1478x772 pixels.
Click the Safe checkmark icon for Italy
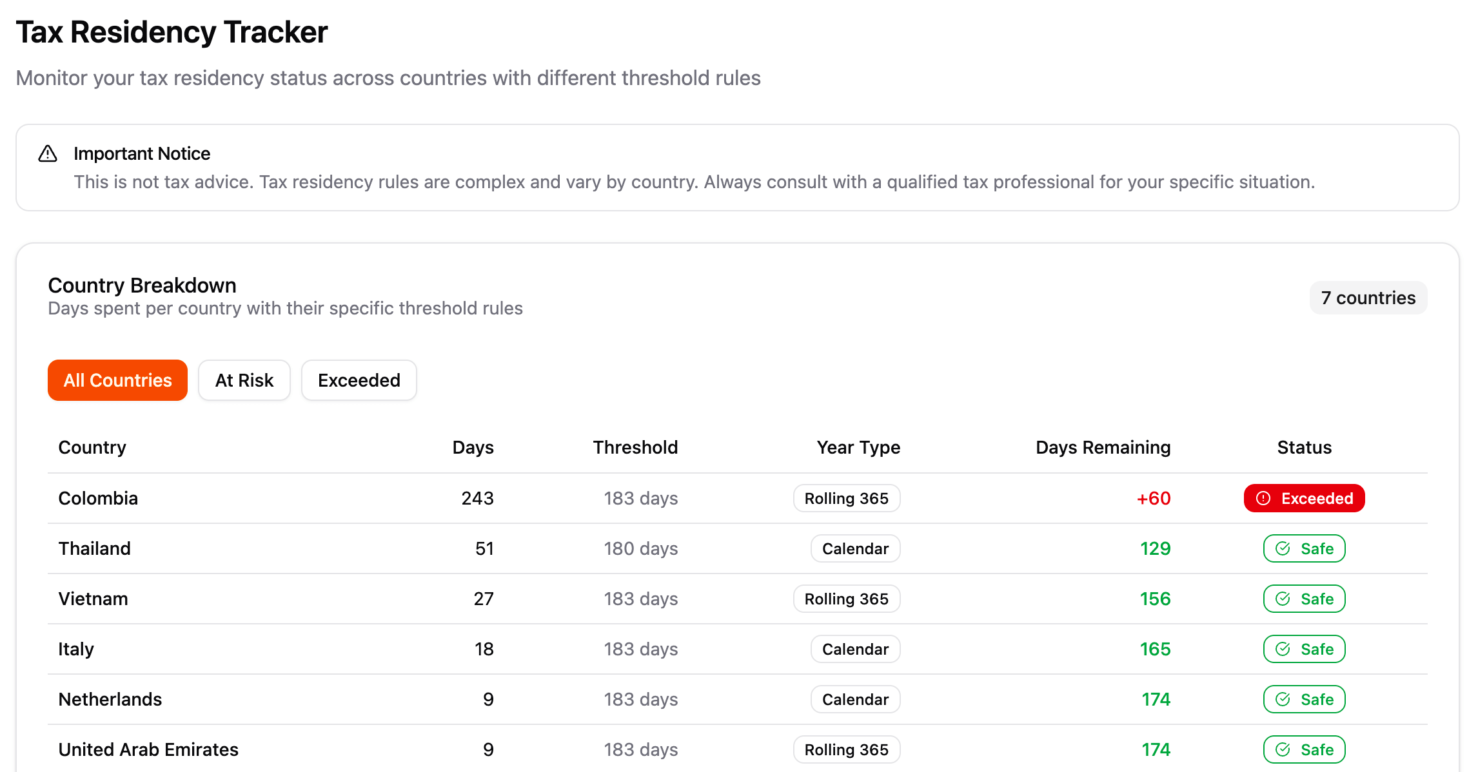click(x=1282, y=649)
